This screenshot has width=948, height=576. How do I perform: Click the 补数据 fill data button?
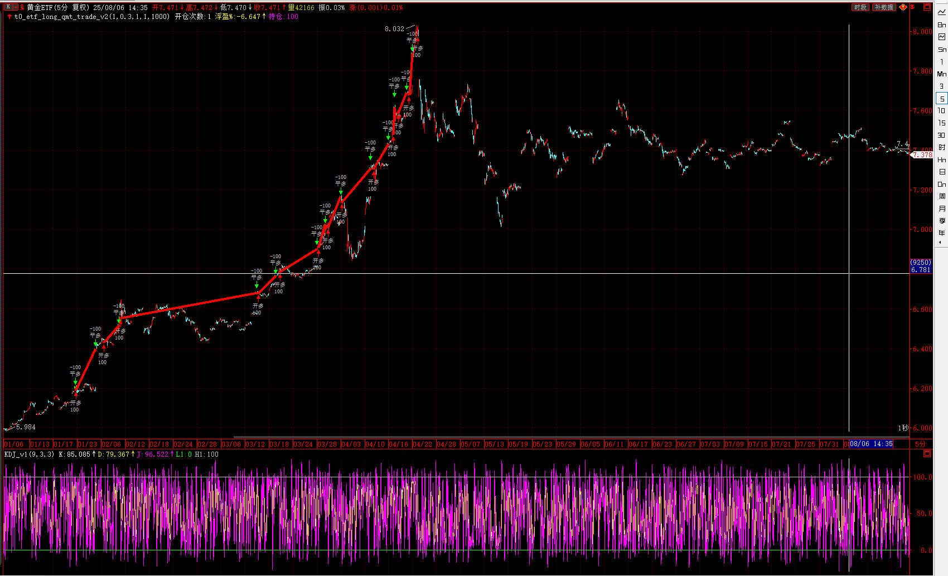pos(884,7)
